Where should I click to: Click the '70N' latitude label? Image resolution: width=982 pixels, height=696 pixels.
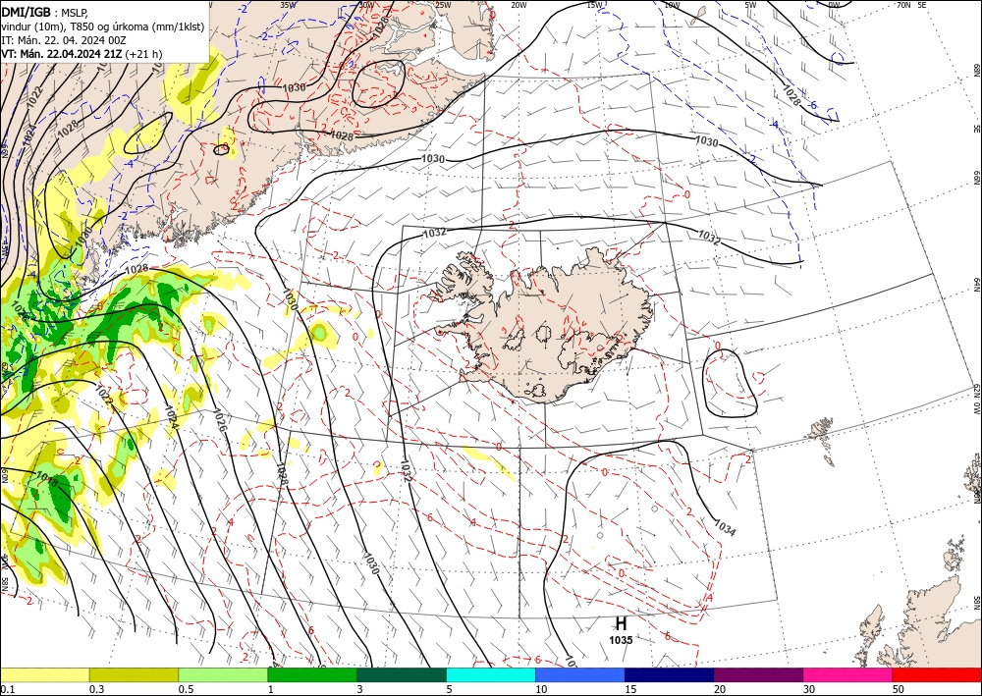(903, 5)
